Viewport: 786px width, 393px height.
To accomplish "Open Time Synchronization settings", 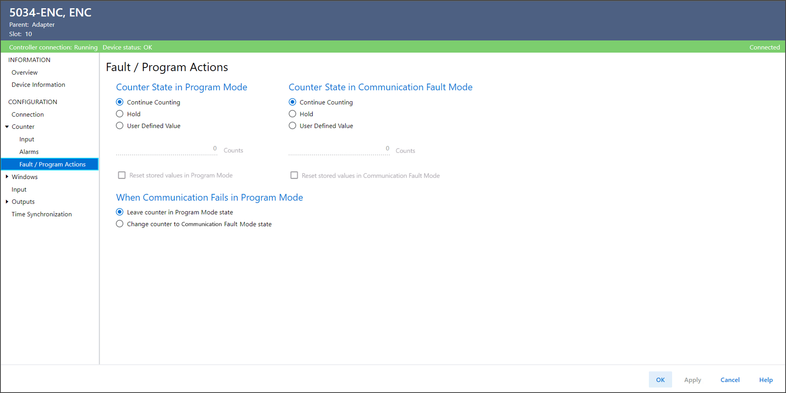I will (x=42, y=214).
